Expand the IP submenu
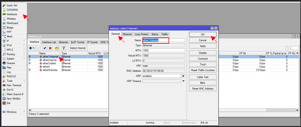301x127 pixels. [x=24, y=41]
